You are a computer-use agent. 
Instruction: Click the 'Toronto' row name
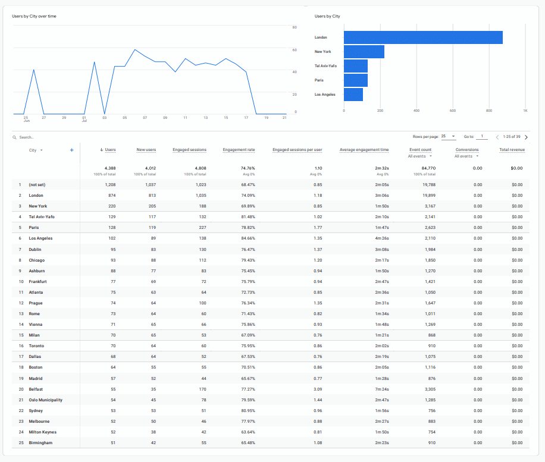pos(36,346)
